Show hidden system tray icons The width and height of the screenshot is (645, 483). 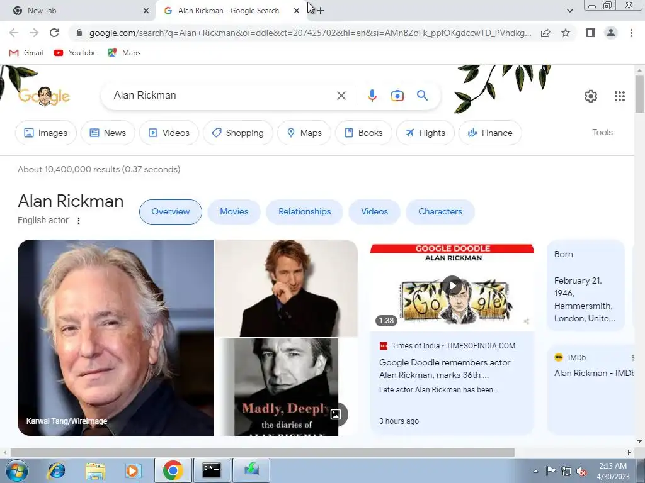[x=535, y=471]
